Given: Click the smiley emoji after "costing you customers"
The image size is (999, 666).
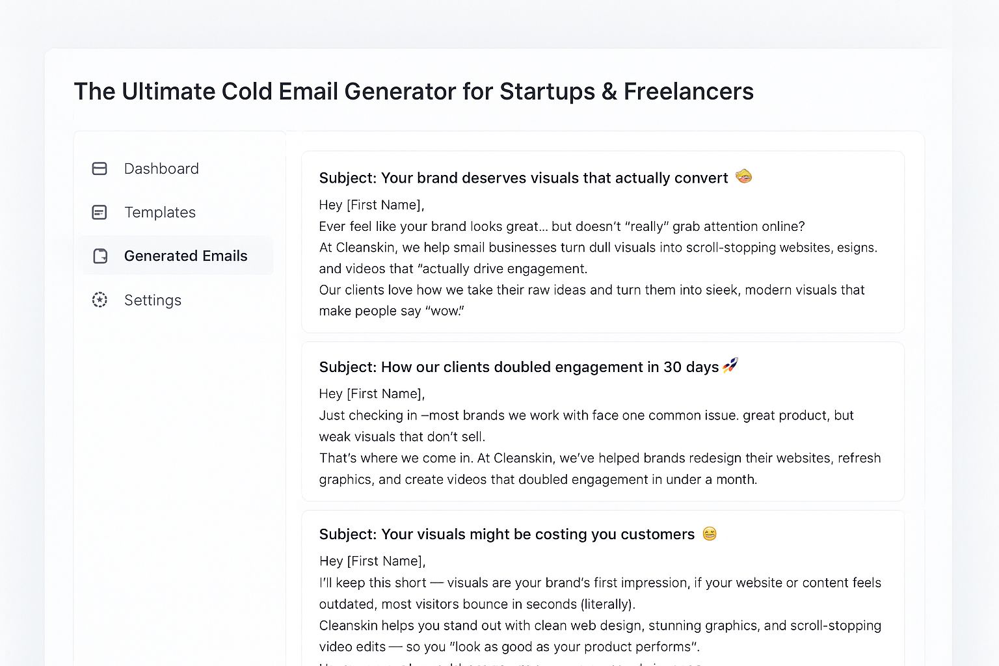Looking at the screenshot, I should pos(710,534).
